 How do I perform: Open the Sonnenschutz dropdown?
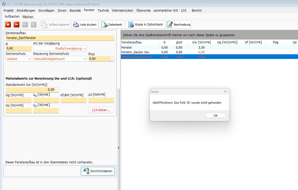click(29, 59)
